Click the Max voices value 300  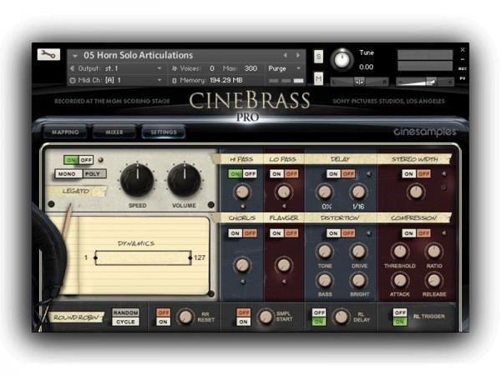pyautogui.click(x=250, y=68)
